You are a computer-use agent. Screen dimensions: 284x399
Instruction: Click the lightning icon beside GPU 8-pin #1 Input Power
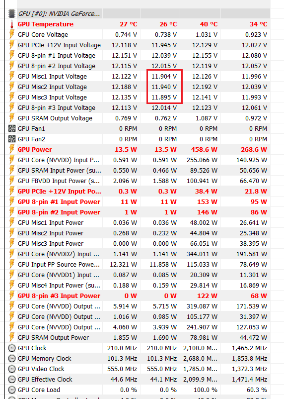tap(12, 201)
